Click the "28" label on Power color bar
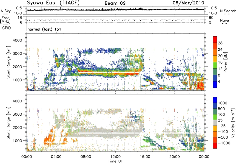236x163 pixels. point(220,43)
